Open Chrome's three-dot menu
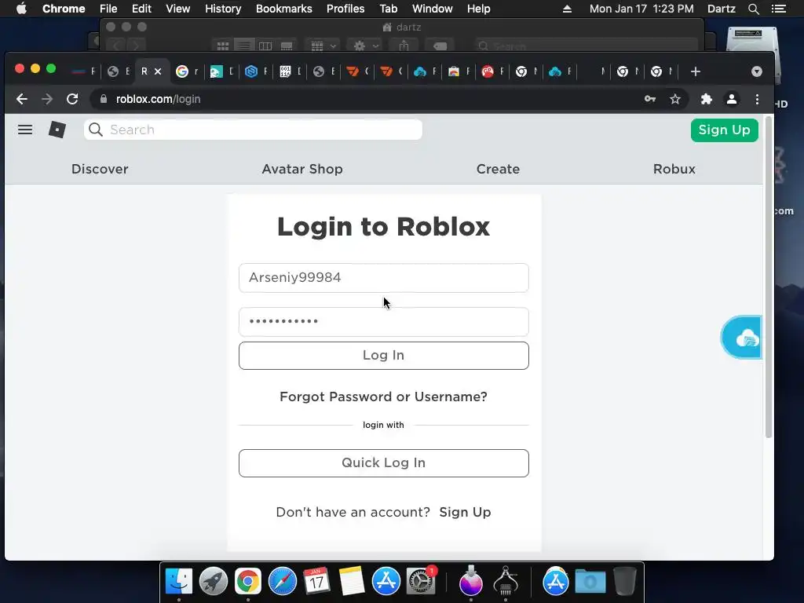The height and width of the screenshot is (603, 804). (x=758, y=99)
